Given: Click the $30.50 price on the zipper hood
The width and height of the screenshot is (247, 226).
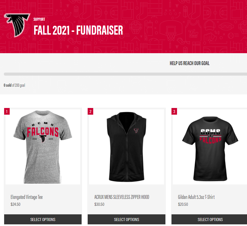Looking at the screenshot, I should click(x=99, y=204).
